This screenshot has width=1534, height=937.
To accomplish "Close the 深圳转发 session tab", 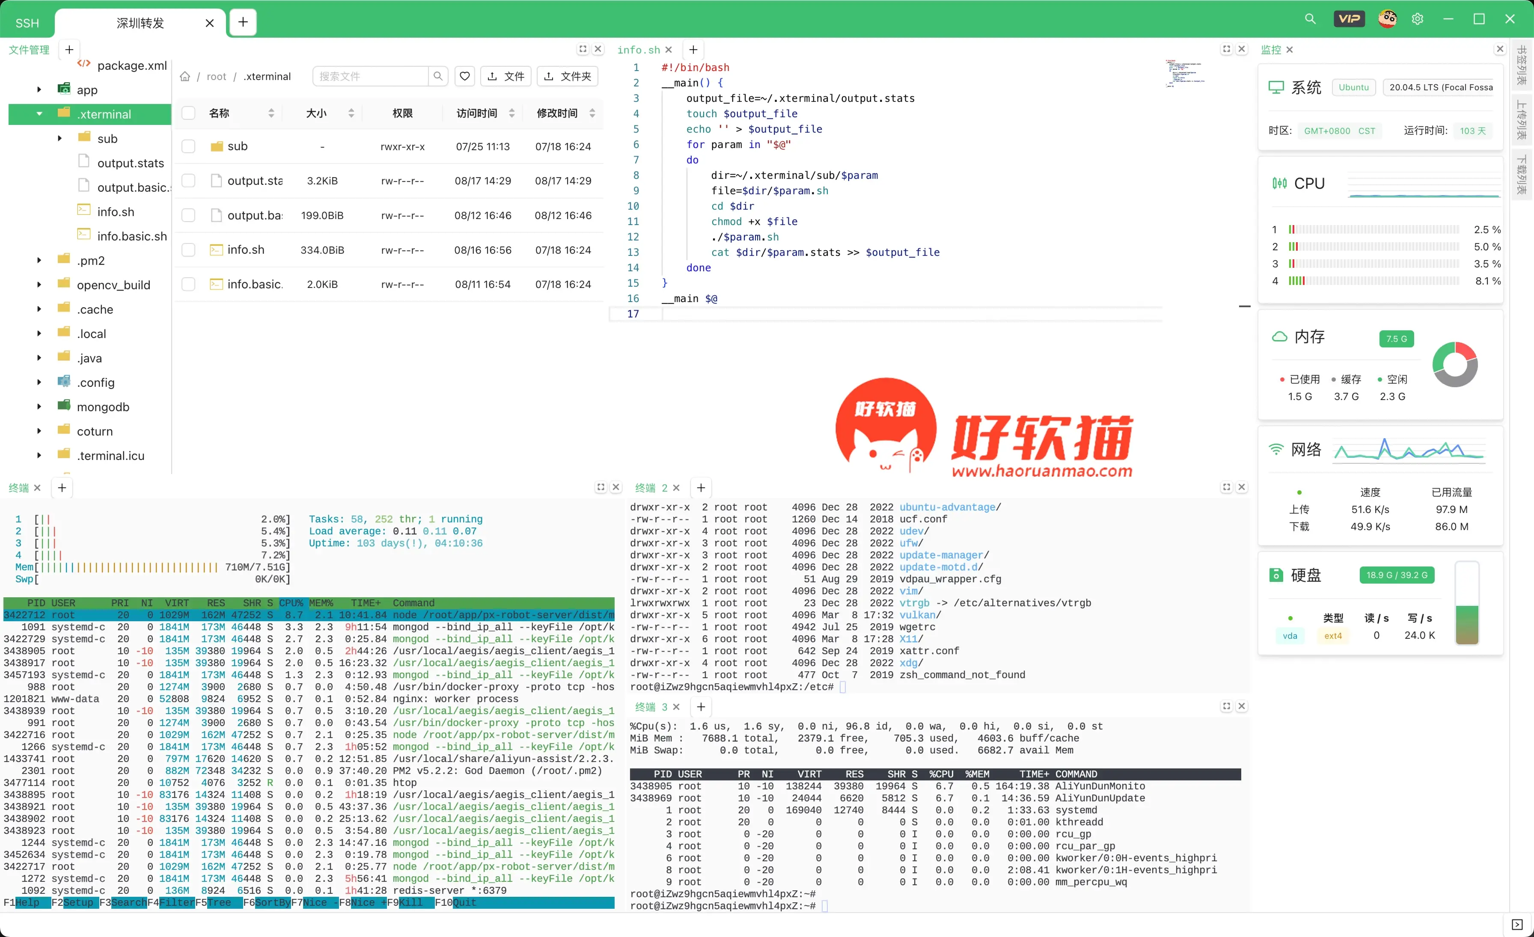I will [210, 23].
